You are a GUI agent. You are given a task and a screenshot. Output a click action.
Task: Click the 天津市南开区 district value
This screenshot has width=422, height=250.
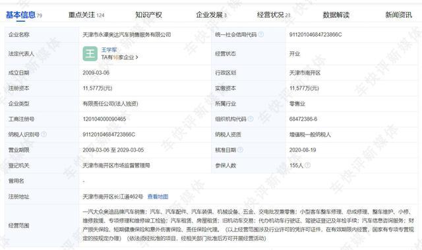[x=305, y=73]
